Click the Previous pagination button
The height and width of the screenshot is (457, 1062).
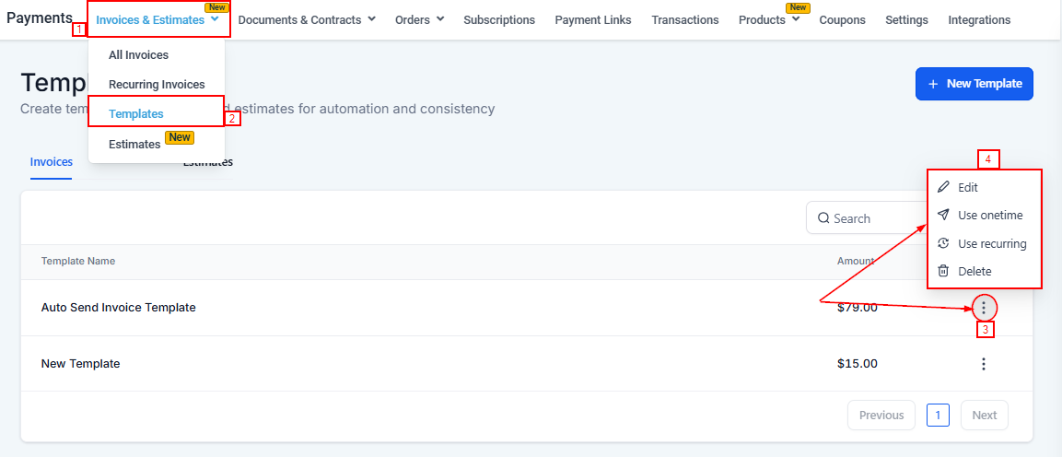881,415
